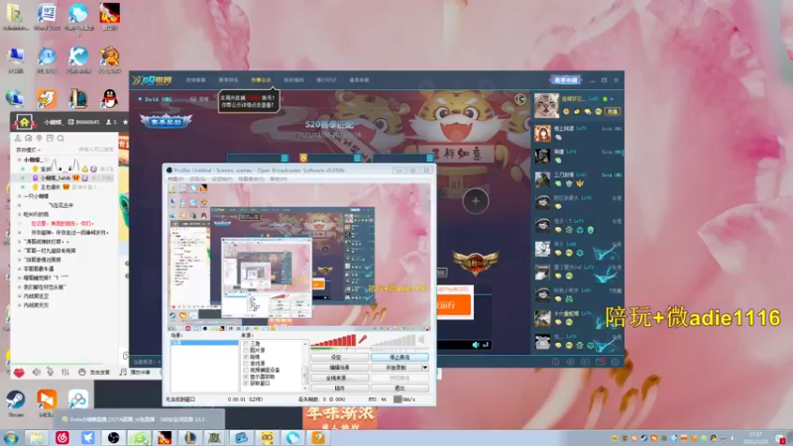This screenshot has width=793, height=446.
Task: Toggle the 图片源 source checkbox
Action: click(246, 351)
